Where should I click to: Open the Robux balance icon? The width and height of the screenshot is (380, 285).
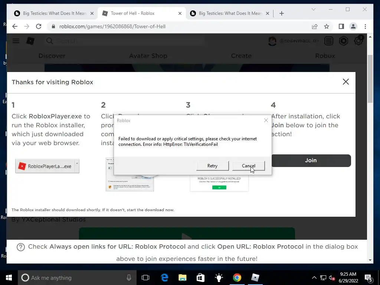click(x=343, y=41)
